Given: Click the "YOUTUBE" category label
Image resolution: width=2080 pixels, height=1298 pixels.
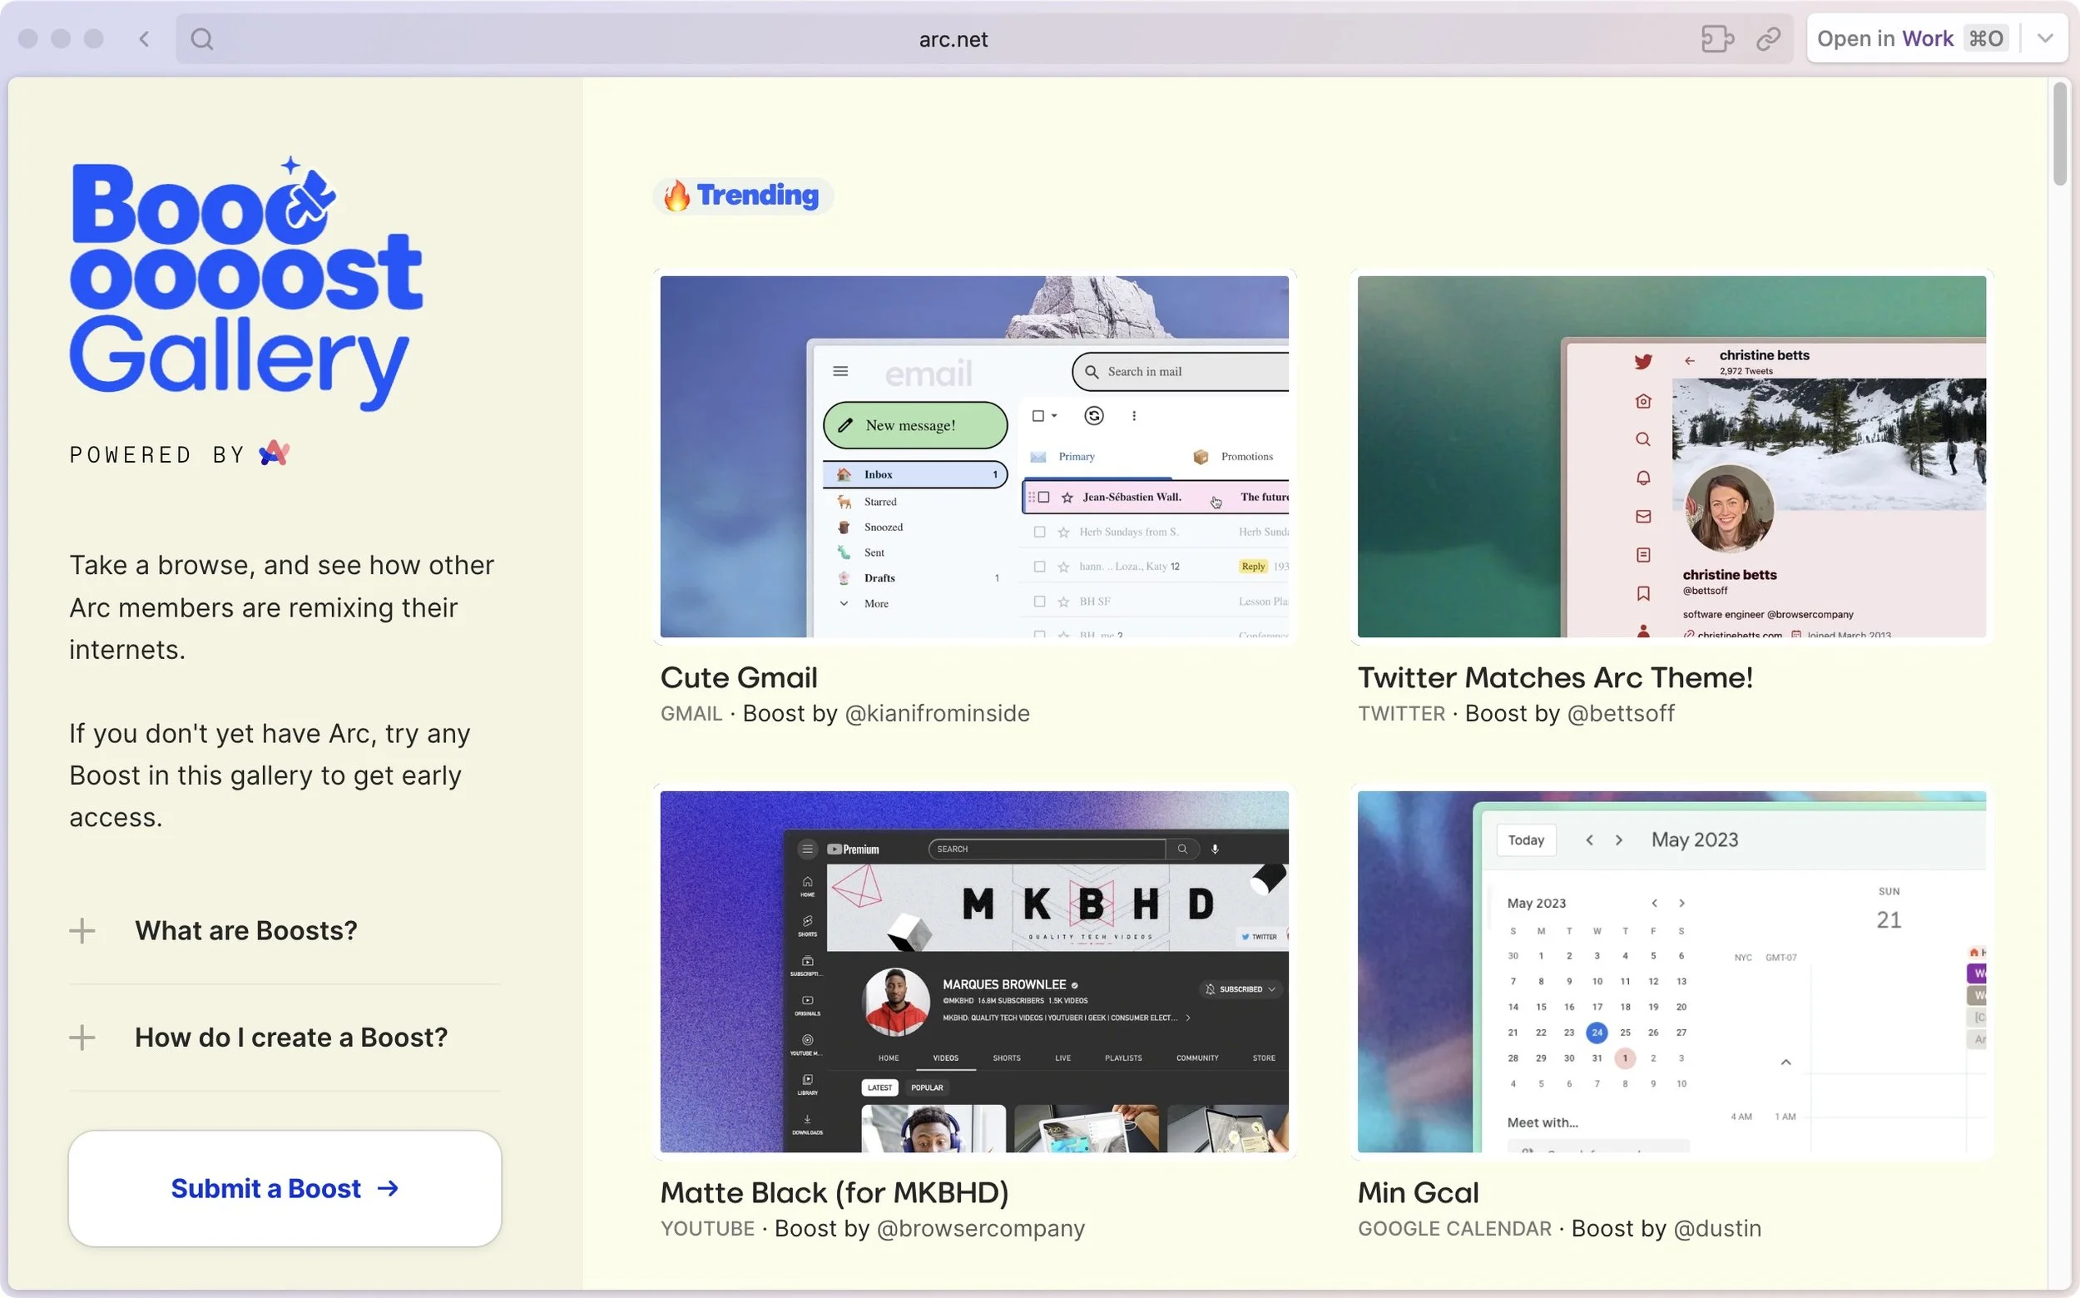Looking at the screenshot, I should click(x=707, y=1228).
